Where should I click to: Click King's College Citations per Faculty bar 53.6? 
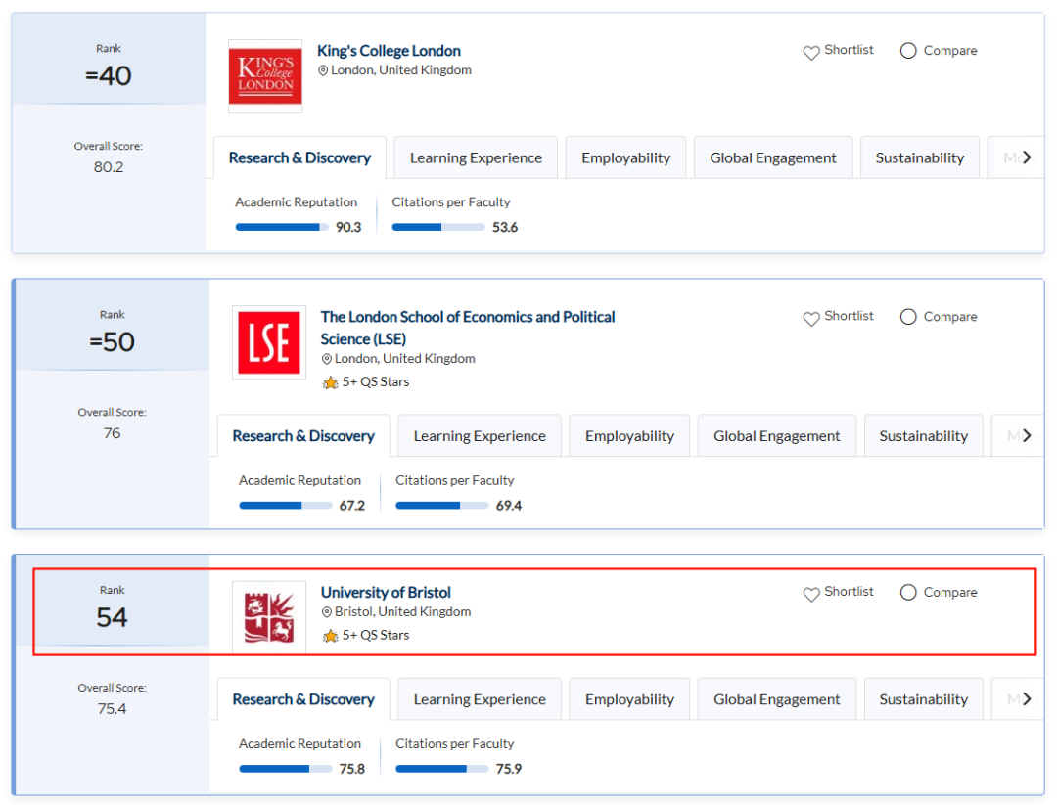tap(438, 228)
